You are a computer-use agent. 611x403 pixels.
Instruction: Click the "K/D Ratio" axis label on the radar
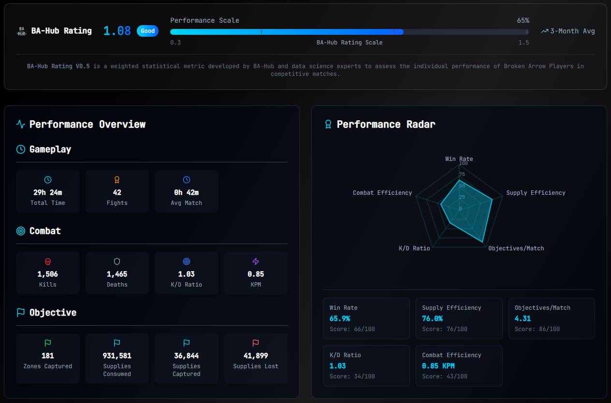point(414,248)
